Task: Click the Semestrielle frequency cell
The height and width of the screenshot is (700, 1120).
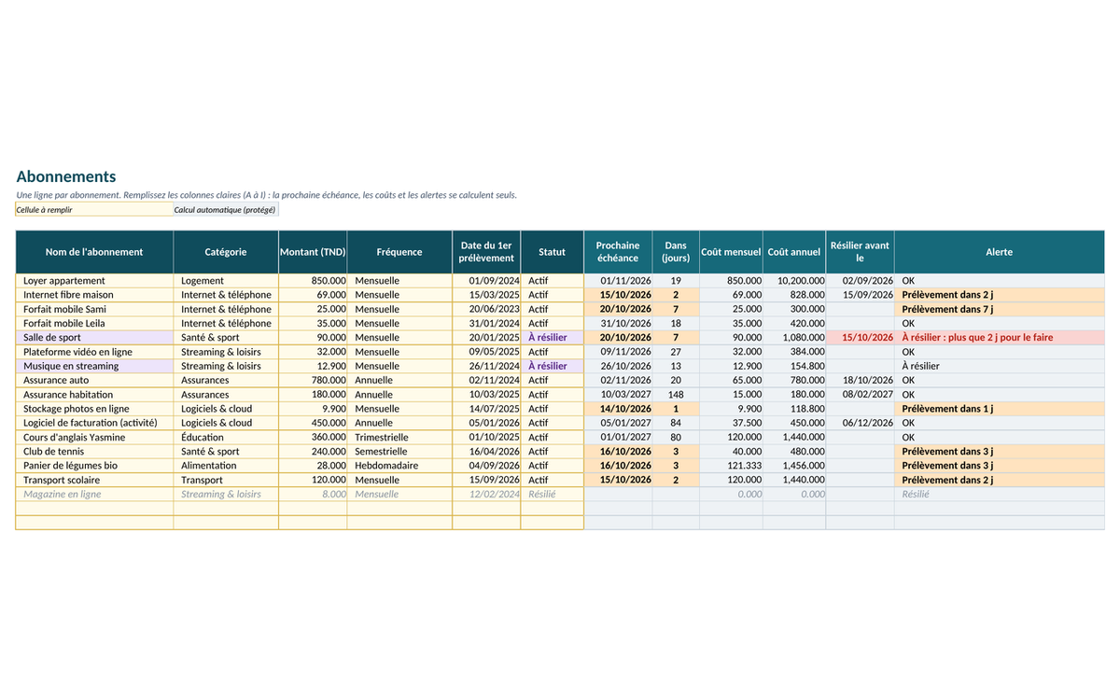Action: [x=399, y=452]
